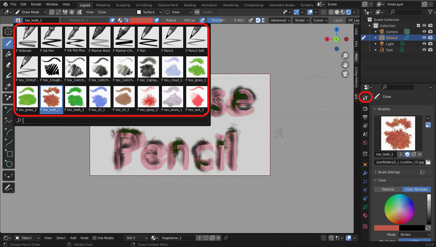The width and height of the screenshot is (436, 247).
Task: Hide Light object in viewport
Action: click(x=424, y=44)
